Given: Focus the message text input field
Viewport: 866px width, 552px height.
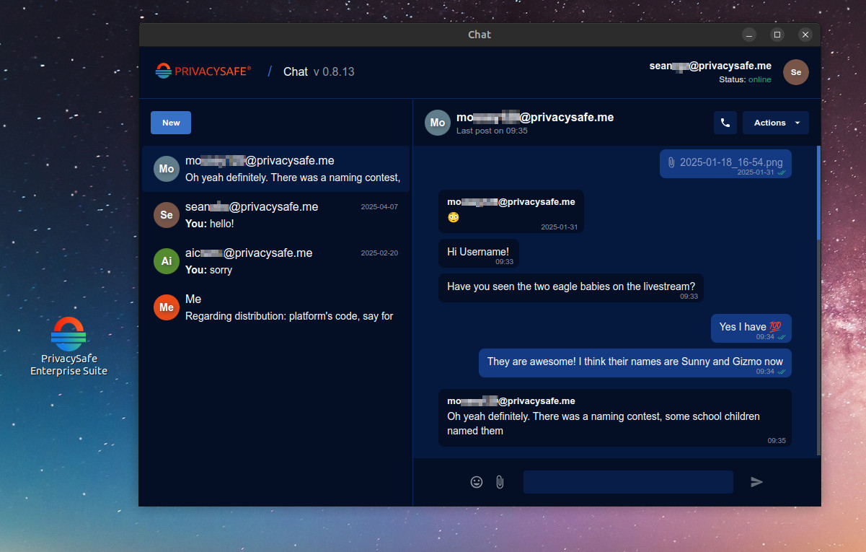Looking at the screenshot, I should click(628, 482).
